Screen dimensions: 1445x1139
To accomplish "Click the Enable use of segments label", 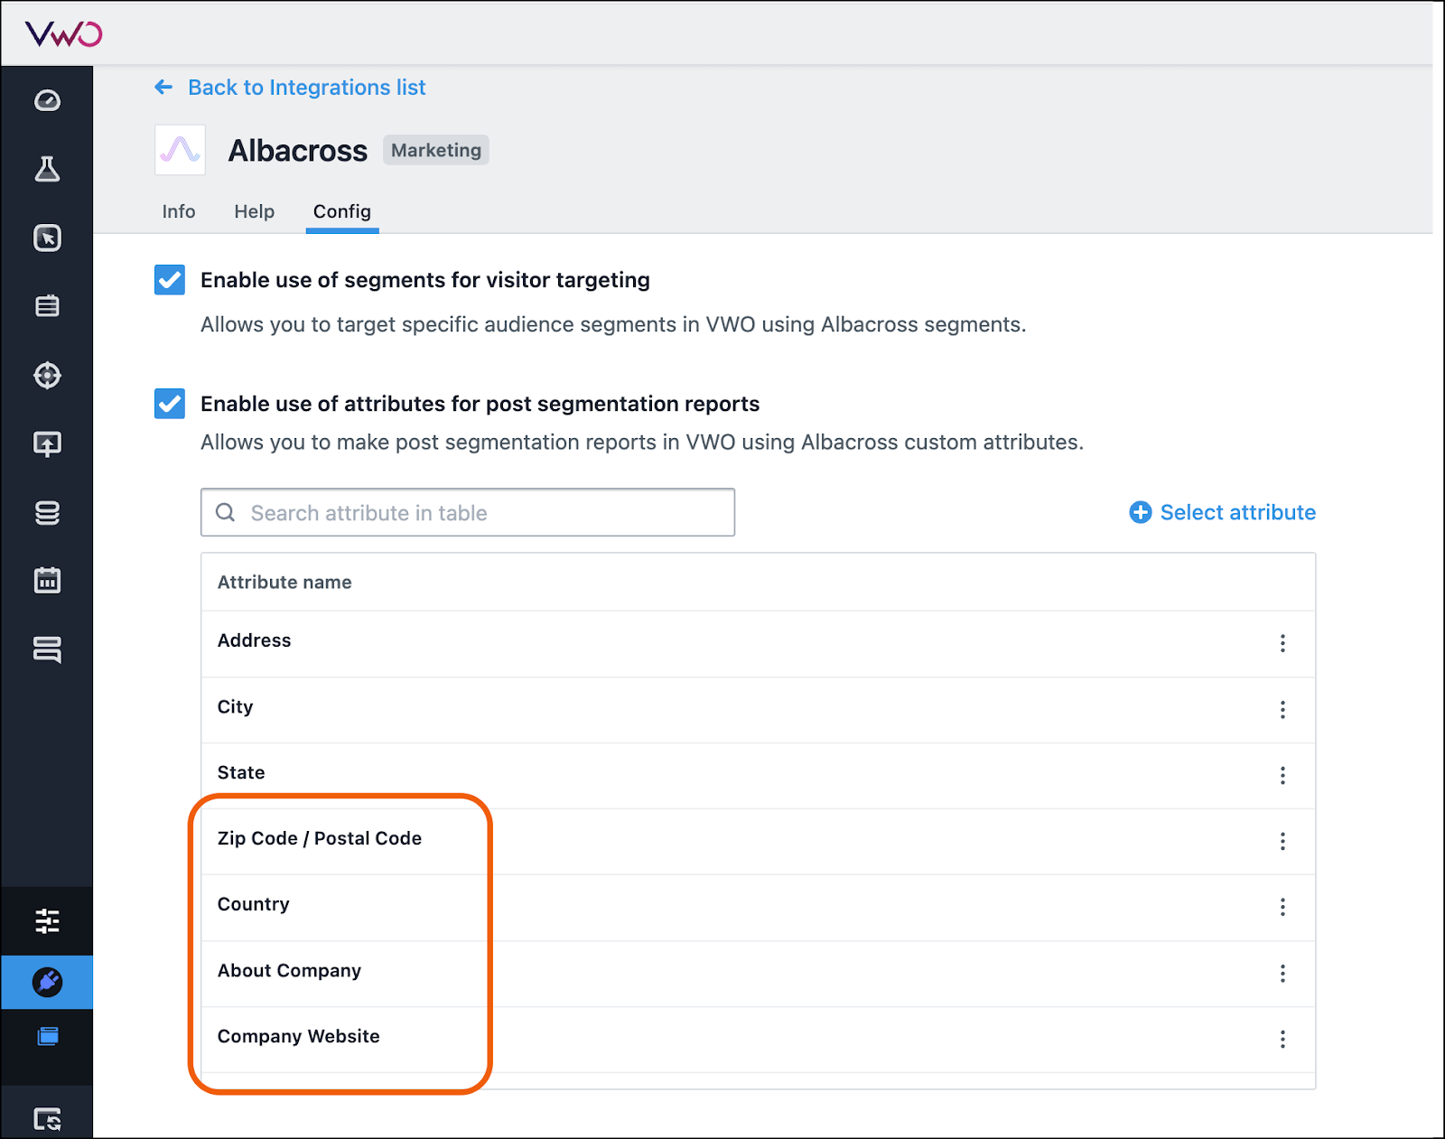I will pos(425,280).
